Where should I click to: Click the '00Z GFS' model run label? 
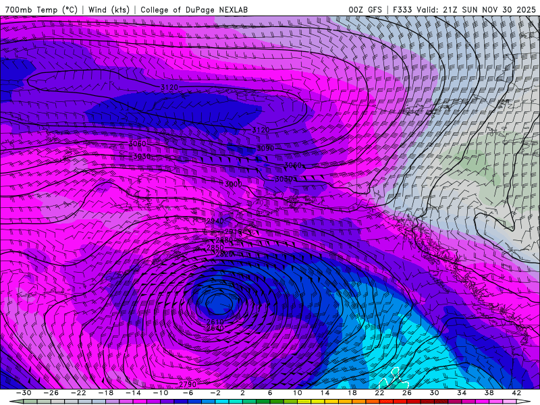click(365, 9)
